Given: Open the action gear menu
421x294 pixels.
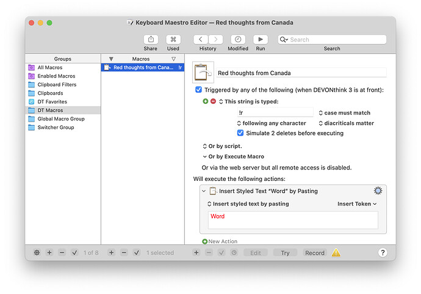Looking at the screenshot, I should [378, 191].
